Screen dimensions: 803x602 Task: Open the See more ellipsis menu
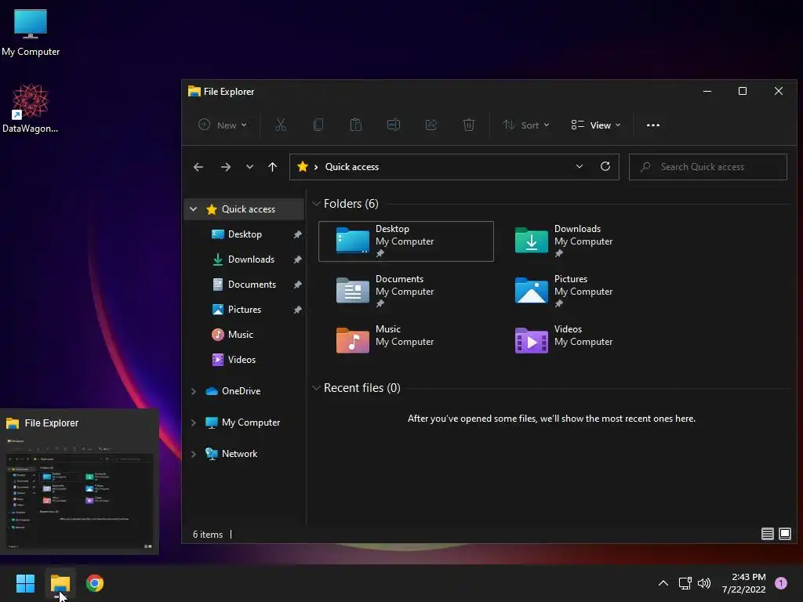point(653,125)
